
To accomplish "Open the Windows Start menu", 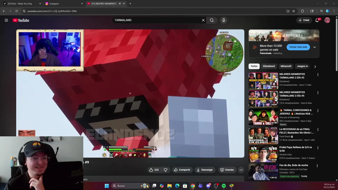I will coord(107,186).
